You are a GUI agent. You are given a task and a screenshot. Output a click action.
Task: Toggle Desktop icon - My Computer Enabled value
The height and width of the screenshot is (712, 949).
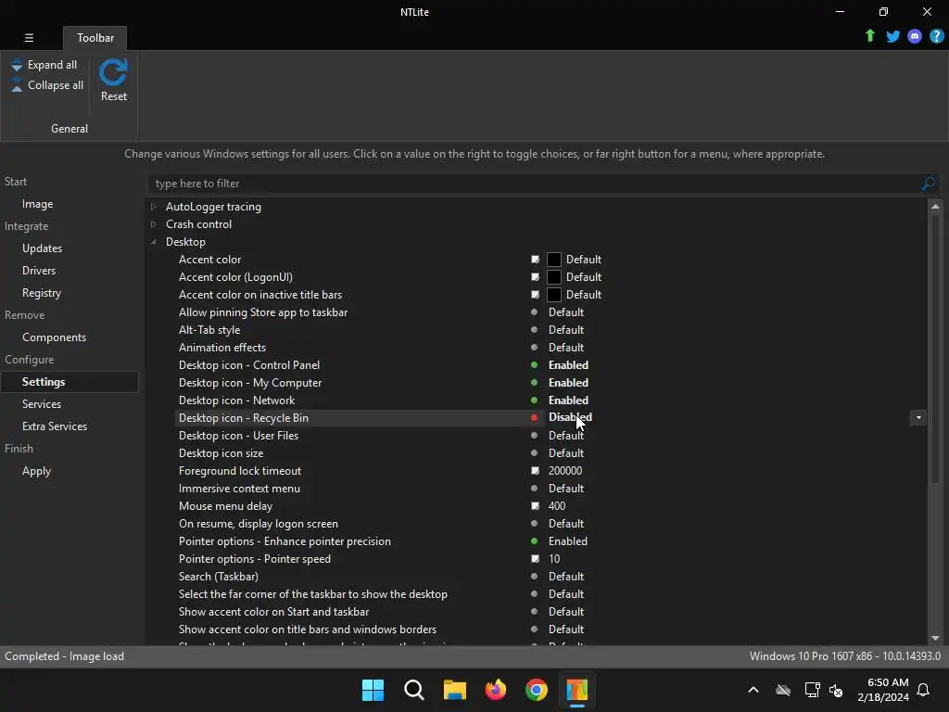[568, 383]
